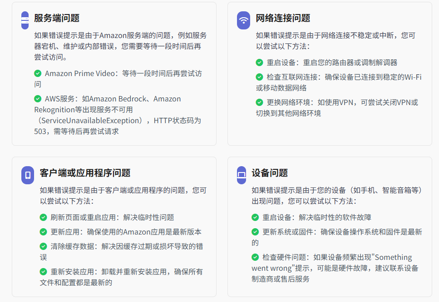Click the green check beside 更新应用
This screenshot has height=302, width=439.
[44, 232]
